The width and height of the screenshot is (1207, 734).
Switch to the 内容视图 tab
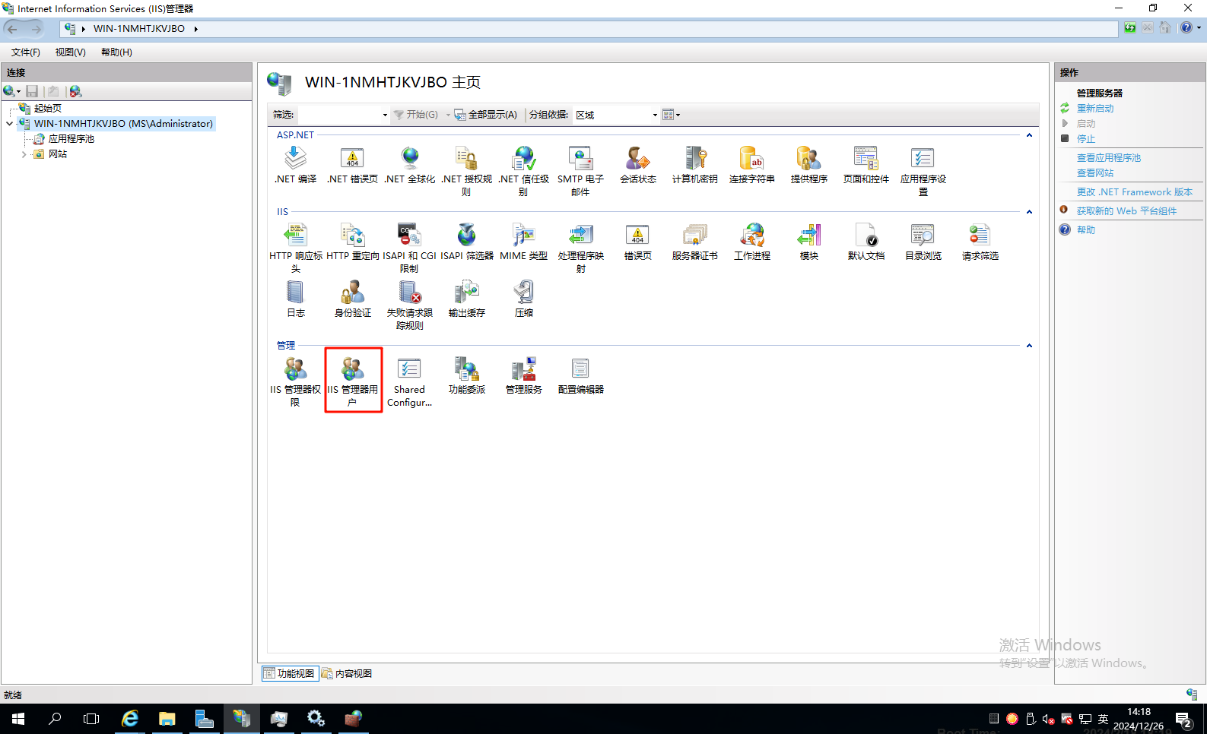348,674
